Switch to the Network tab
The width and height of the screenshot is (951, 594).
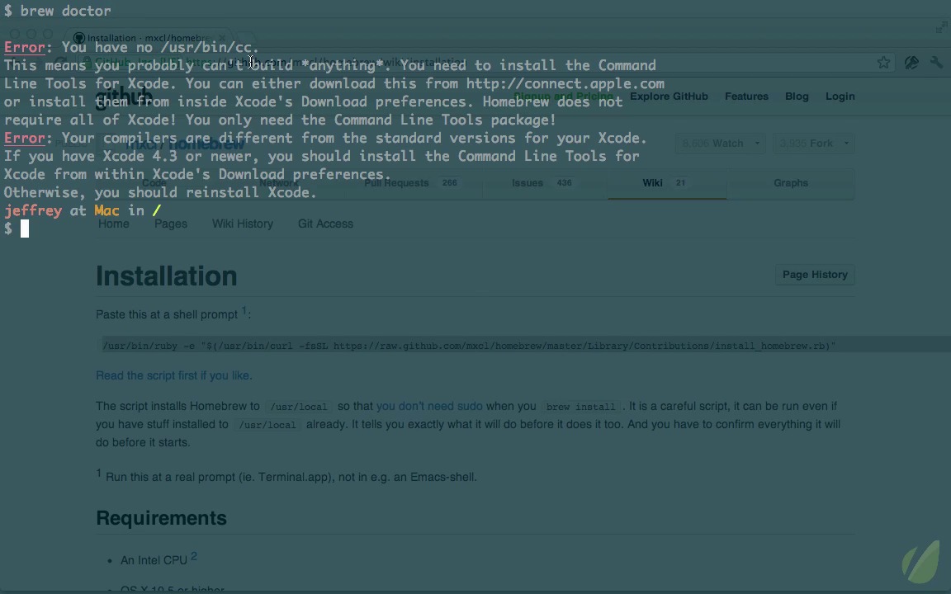click(x=279, y=183)
